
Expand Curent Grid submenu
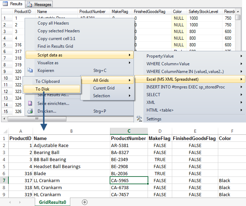click(108, 88)
